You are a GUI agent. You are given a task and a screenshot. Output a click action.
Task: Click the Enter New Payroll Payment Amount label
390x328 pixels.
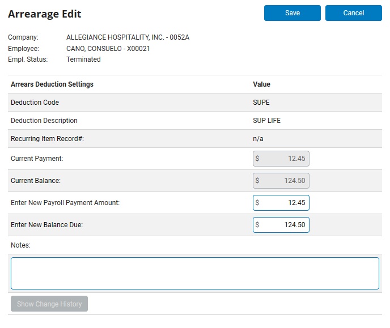click(x=65, y=203)
